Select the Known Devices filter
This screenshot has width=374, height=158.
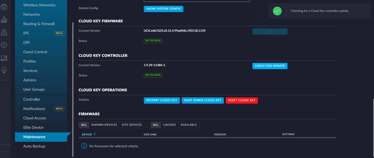coord(104,125)
